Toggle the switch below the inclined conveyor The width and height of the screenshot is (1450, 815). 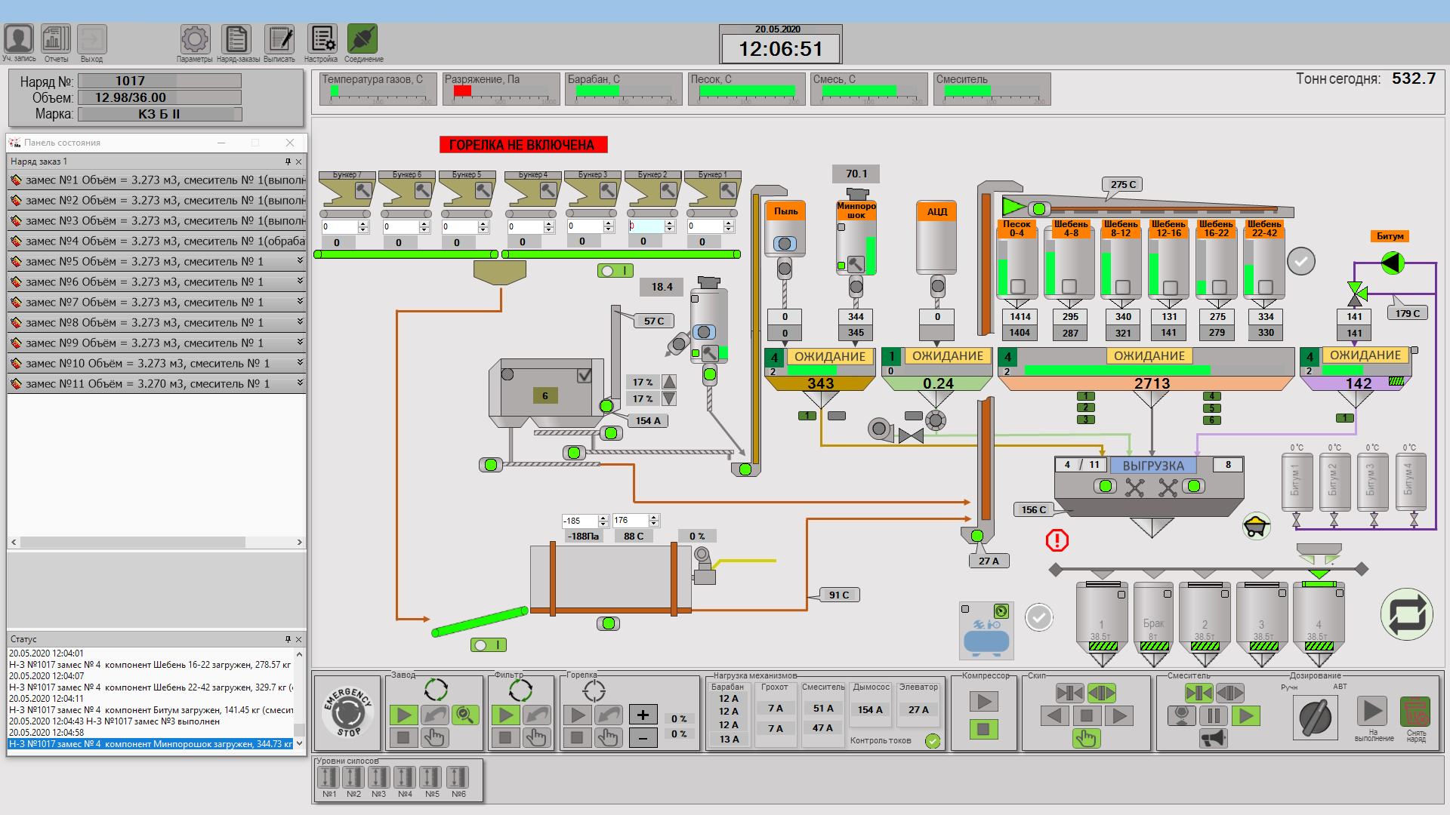(489, 644)
